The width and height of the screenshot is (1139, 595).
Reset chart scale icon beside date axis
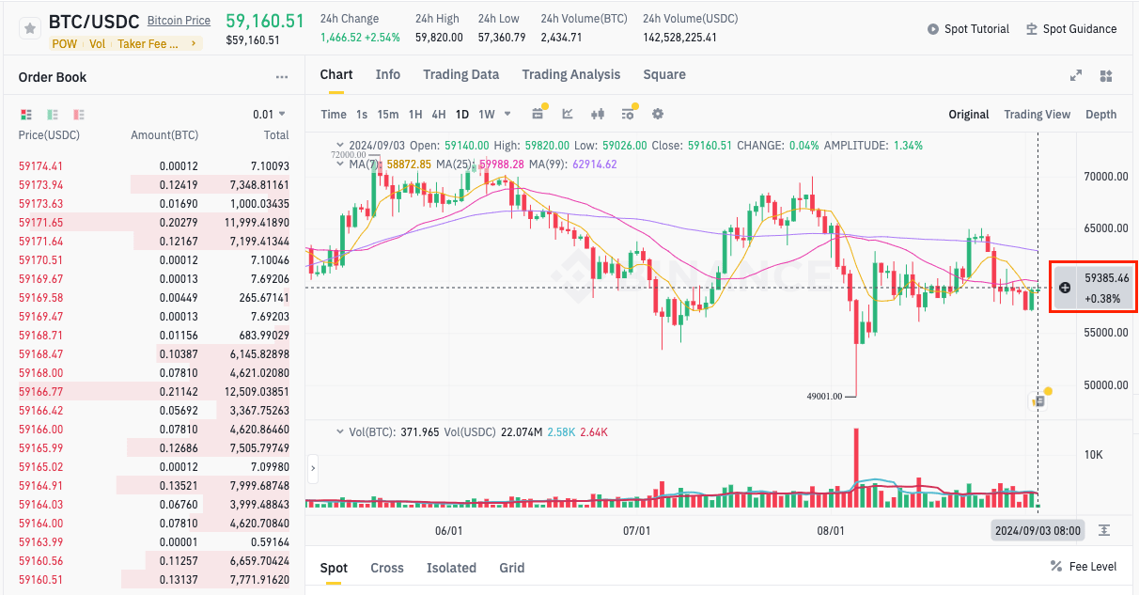coord(1104,530)
